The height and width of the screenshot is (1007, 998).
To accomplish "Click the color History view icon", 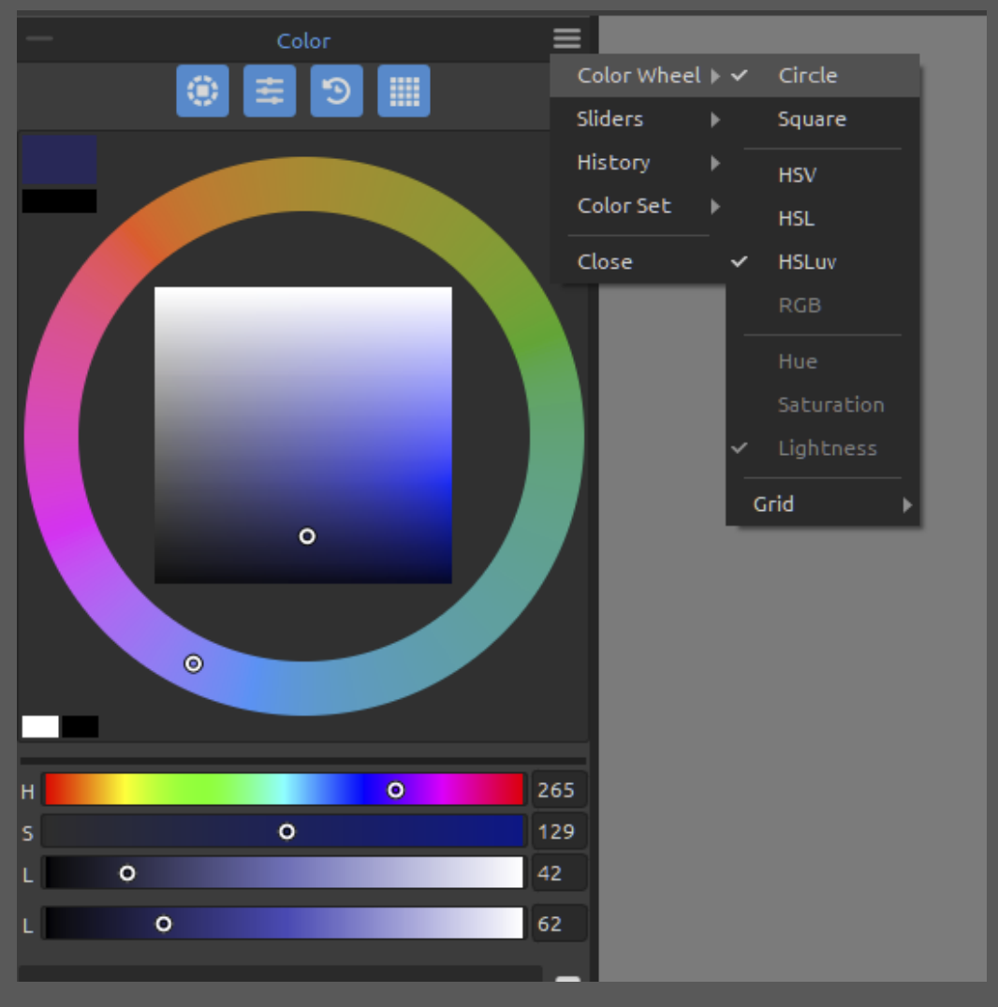I will [336, 91].
